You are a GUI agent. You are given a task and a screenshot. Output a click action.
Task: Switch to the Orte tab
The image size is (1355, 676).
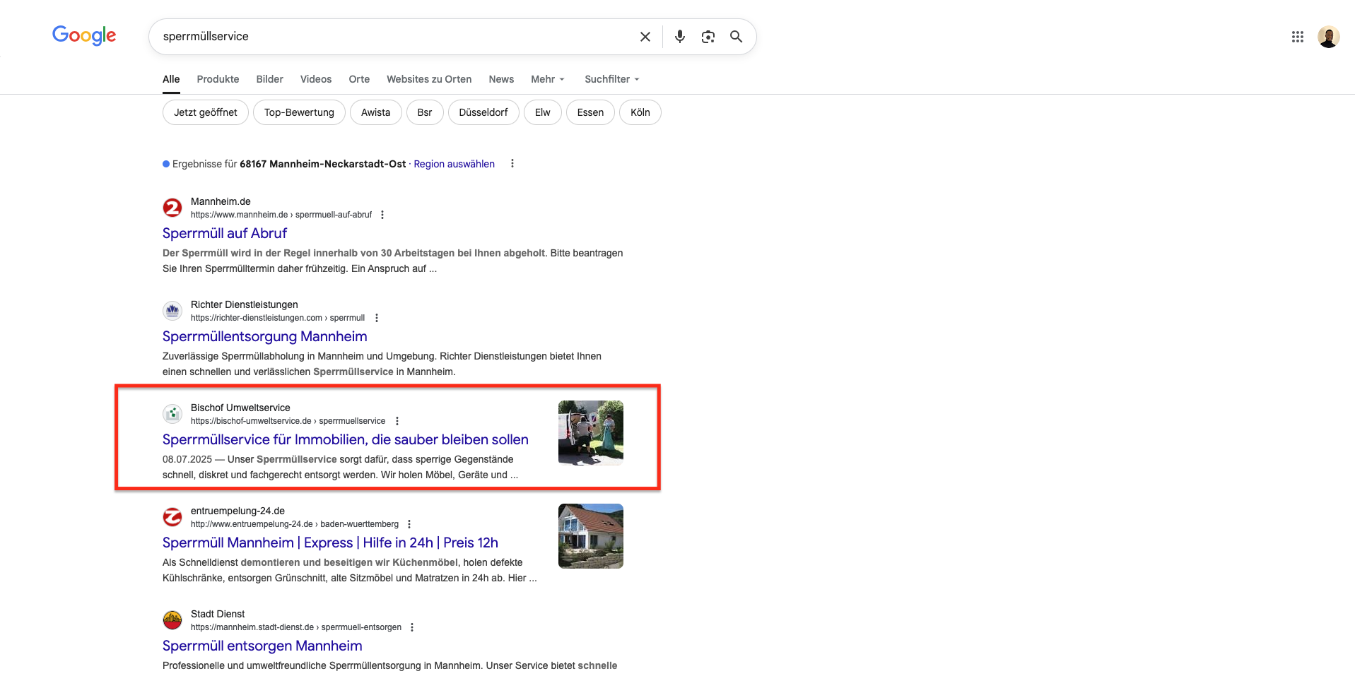[359, 79]
